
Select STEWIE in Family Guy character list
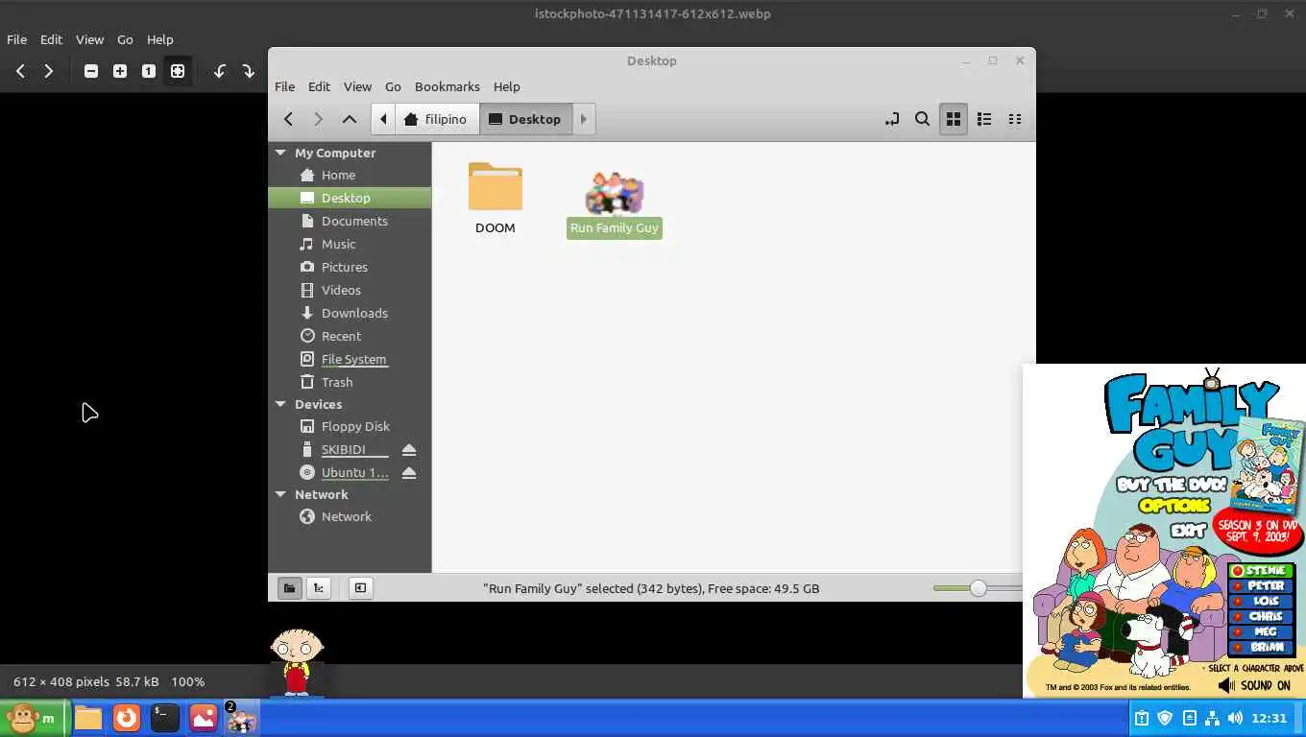(1261, 571)
